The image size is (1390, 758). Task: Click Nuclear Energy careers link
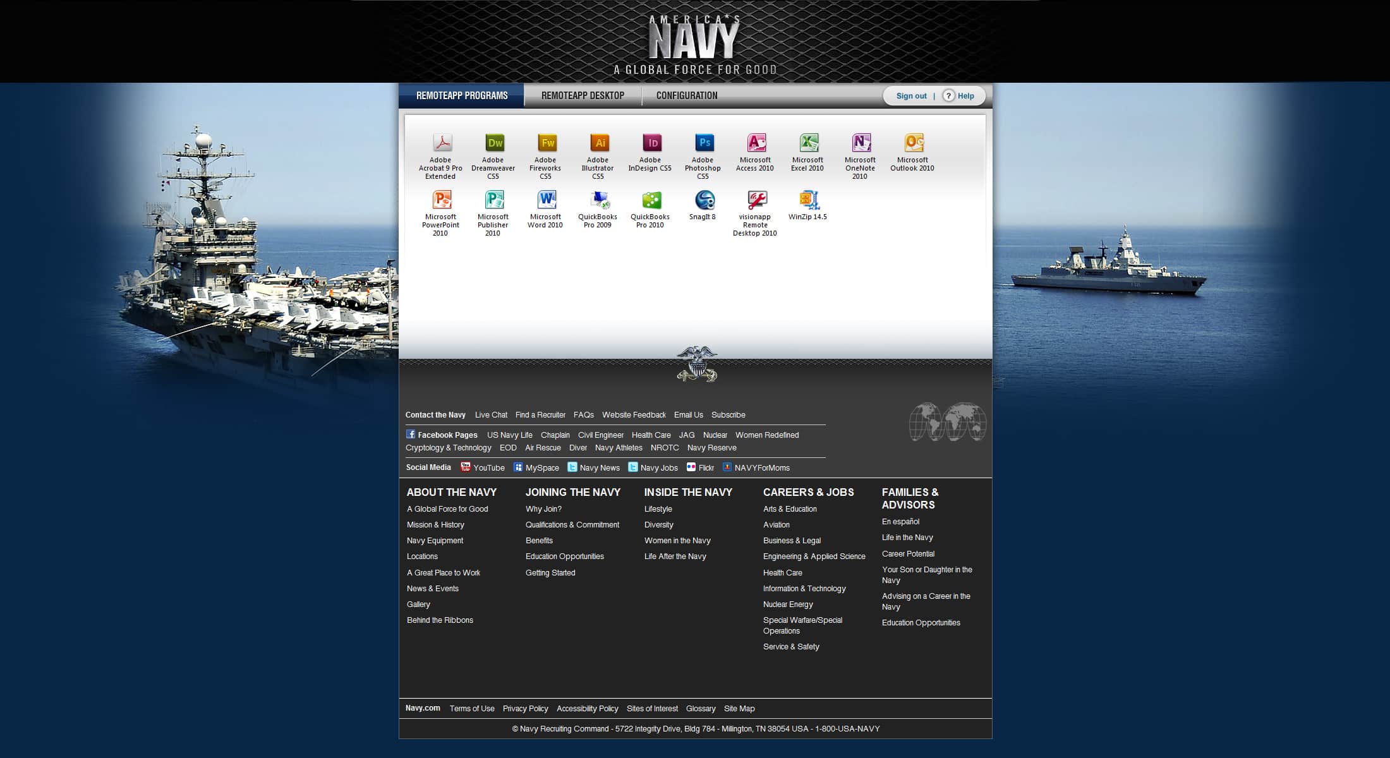788,605
